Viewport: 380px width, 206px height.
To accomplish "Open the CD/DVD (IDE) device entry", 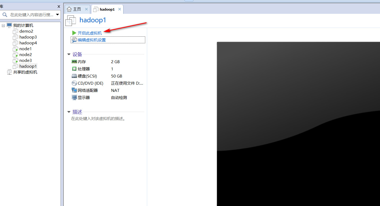I will [x=91, y=83].
